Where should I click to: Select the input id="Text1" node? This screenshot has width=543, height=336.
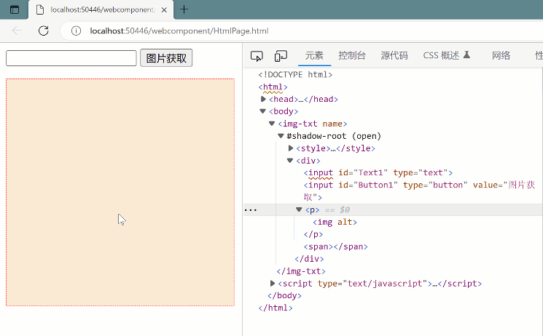tap(378, 172)
